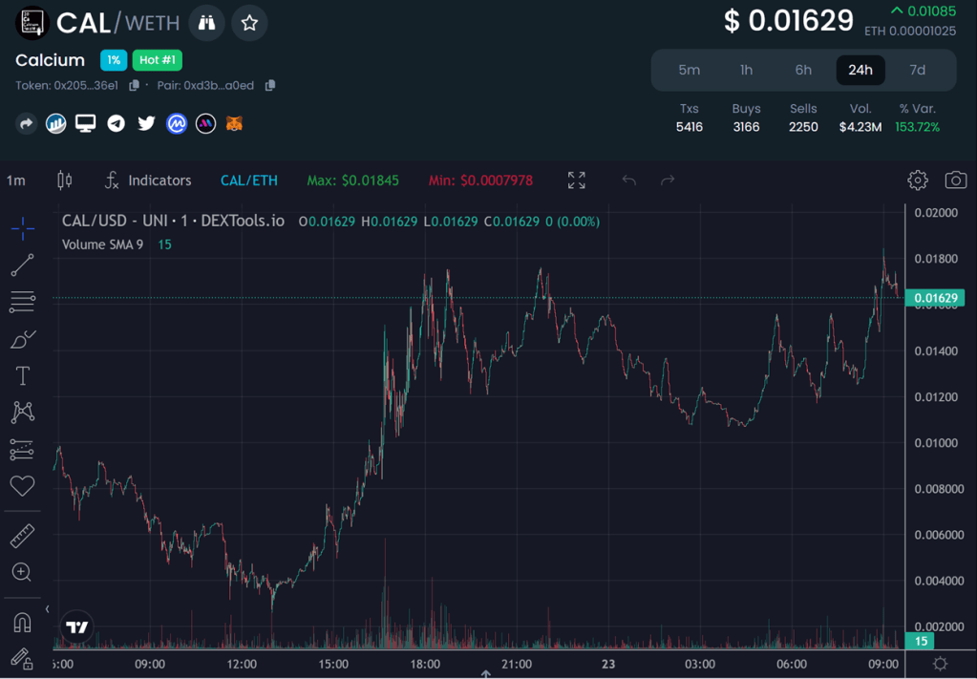Click the CAL/ETH pair toggle
Screen dimensions: 977x679
(x=248, y=180)
